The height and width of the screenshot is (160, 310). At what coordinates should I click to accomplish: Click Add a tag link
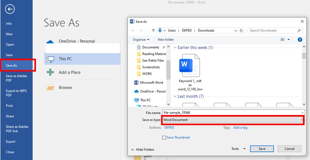[240, 128]
